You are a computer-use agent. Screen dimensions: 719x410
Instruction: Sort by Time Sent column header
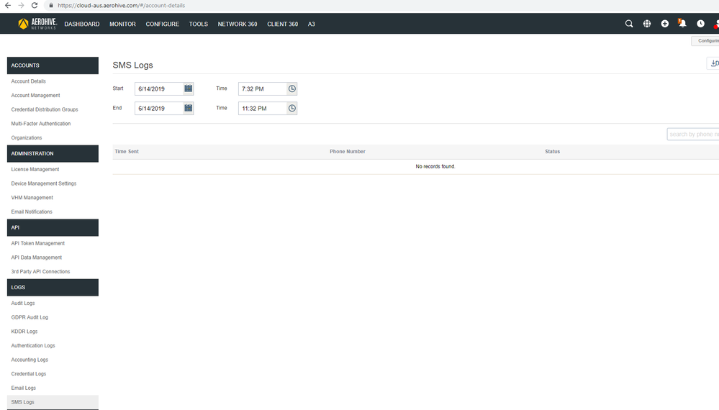(127, 152)
